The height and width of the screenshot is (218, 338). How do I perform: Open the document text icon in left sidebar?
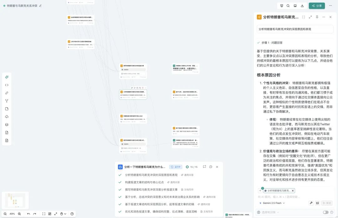tap(7, 141)
